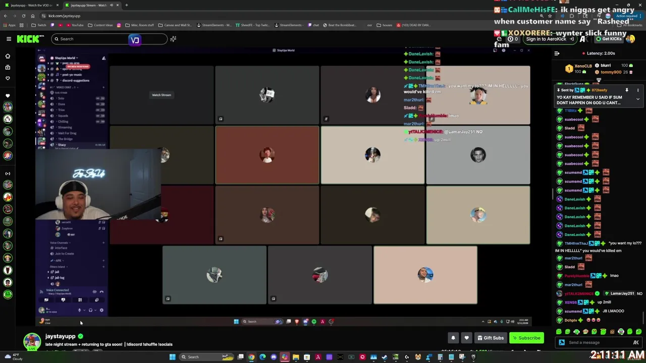Click browser home button
Image resolution: width=646 pixels, height=363 pixels.
point(32,16)
